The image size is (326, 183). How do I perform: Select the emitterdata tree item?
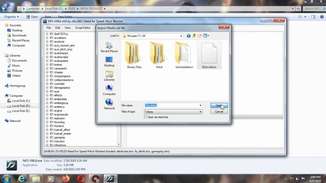coord(60,99)
